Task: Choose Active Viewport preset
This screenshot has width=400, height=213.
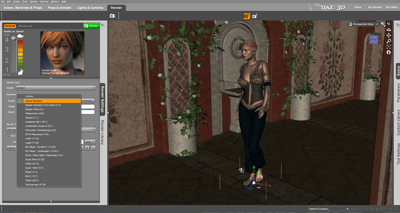Action: click(49, 101)
